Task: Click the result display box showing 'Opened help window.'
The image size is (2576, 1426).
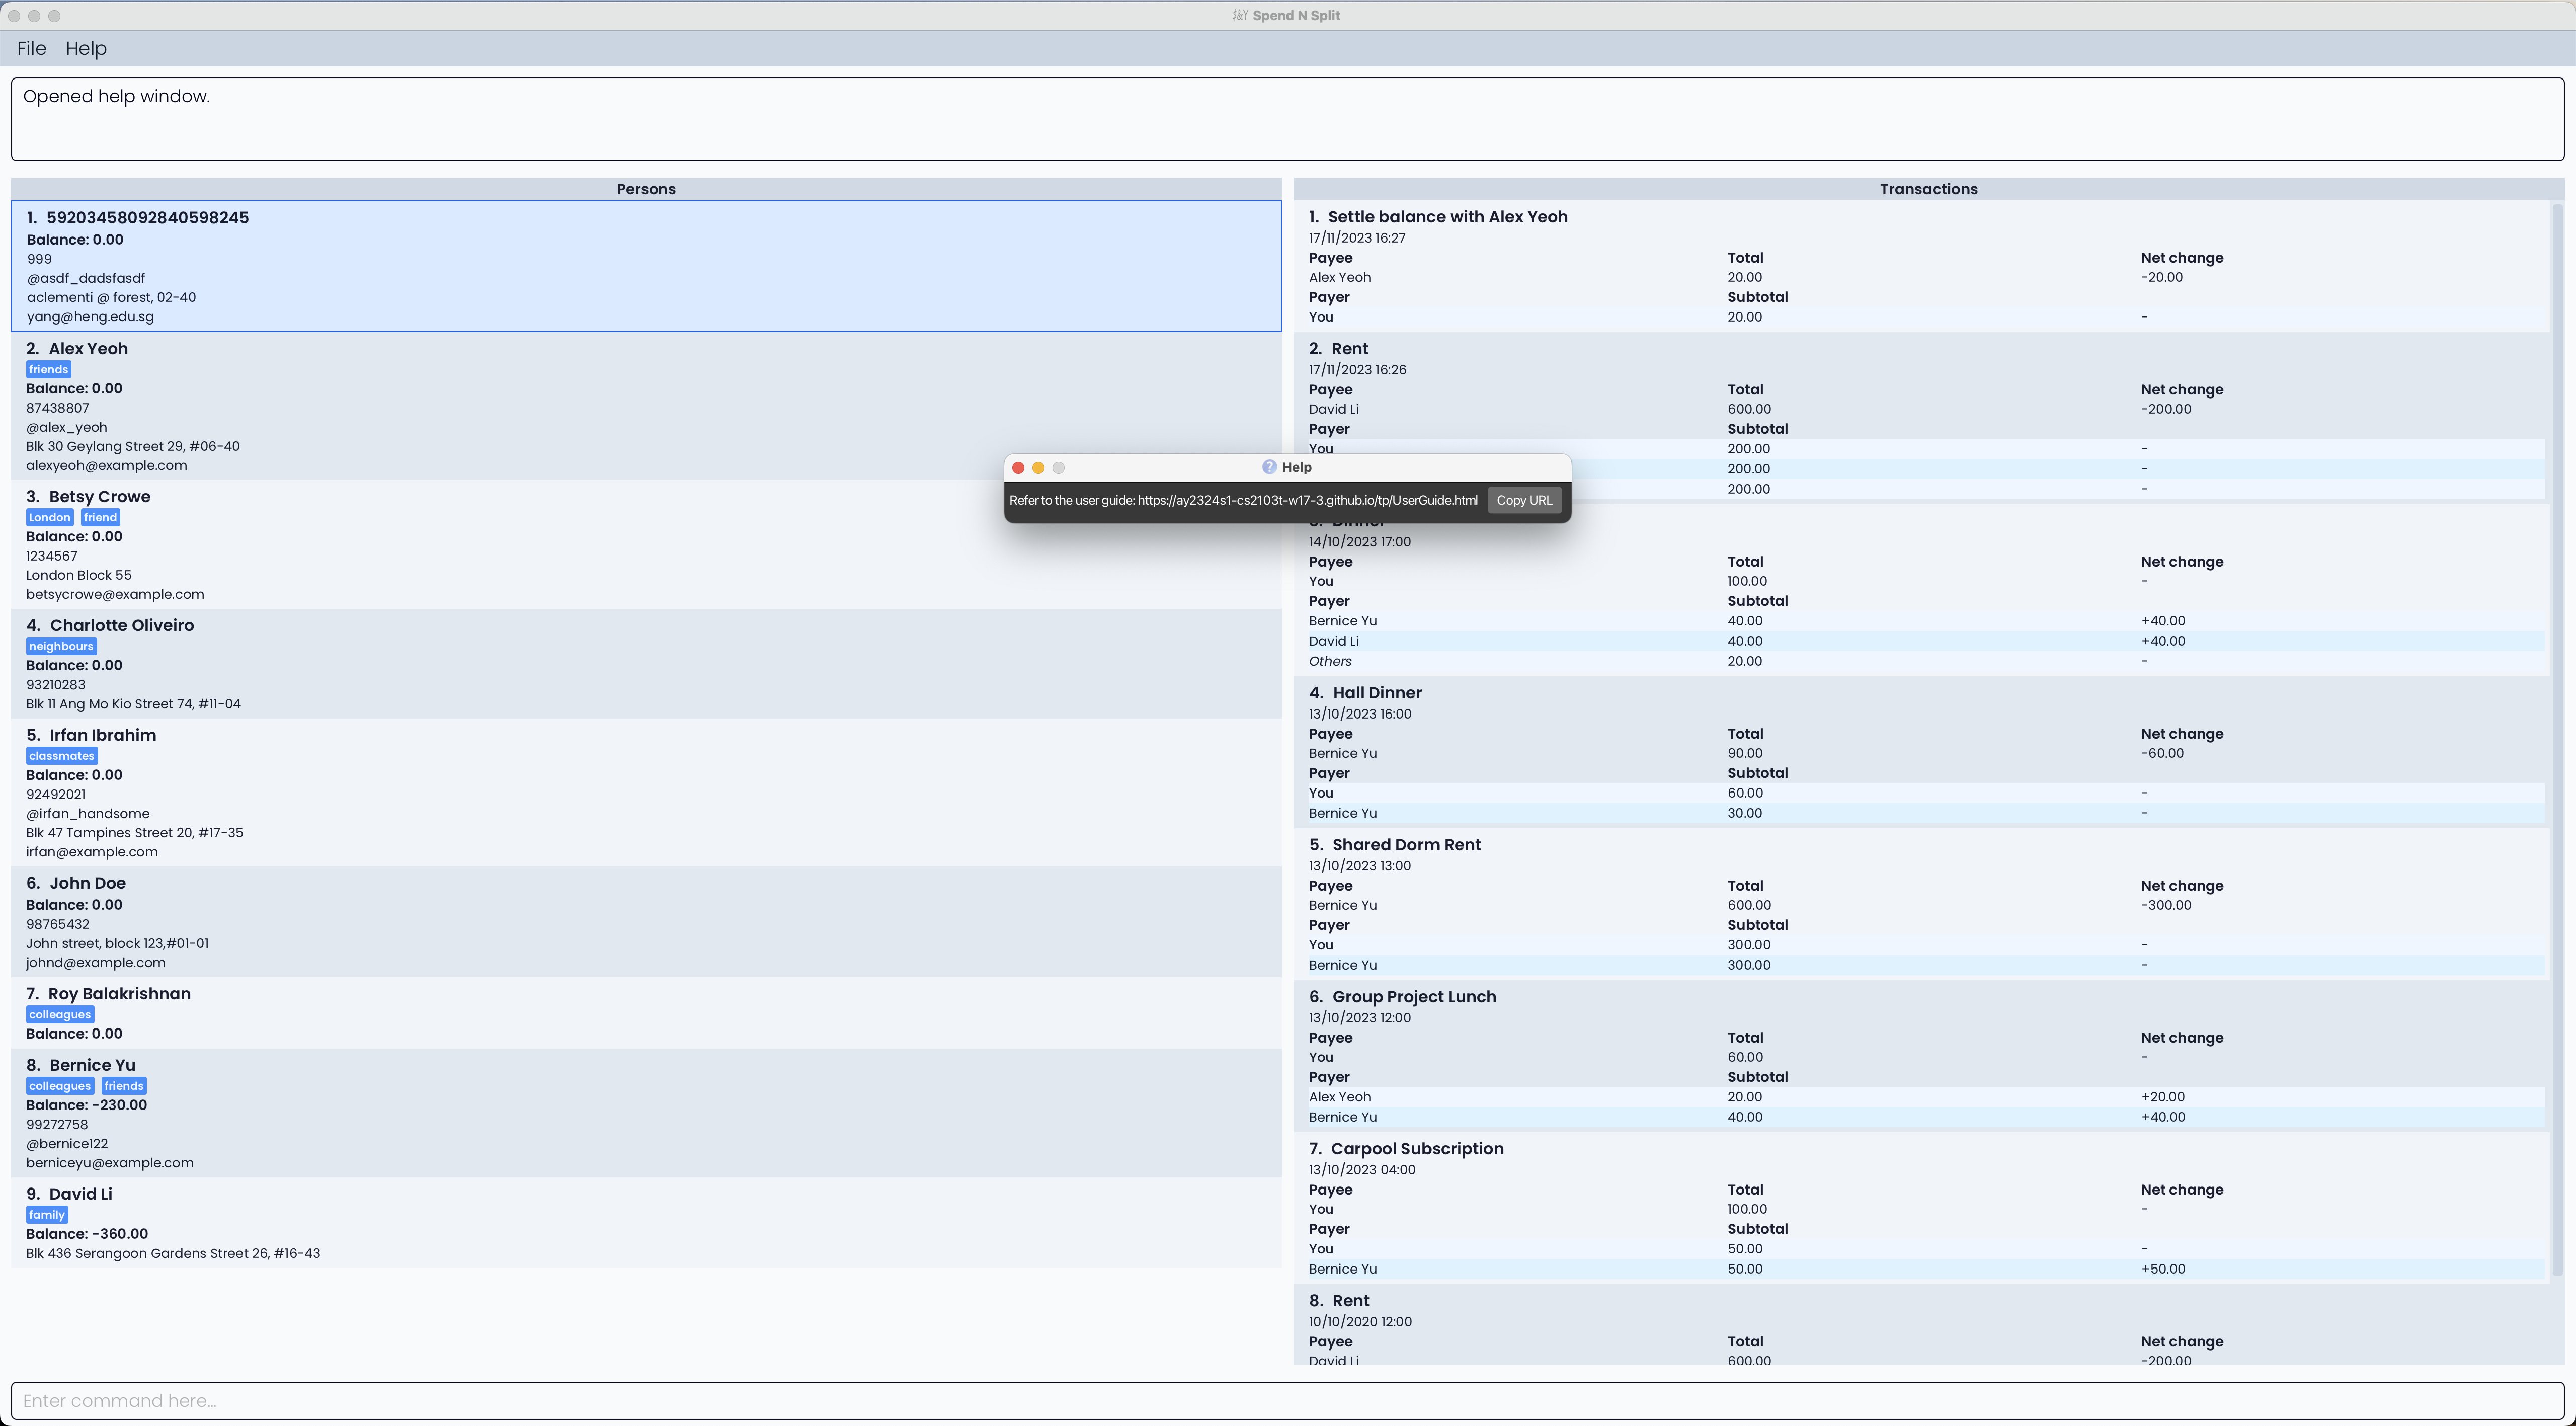Action: [1287, 119]
